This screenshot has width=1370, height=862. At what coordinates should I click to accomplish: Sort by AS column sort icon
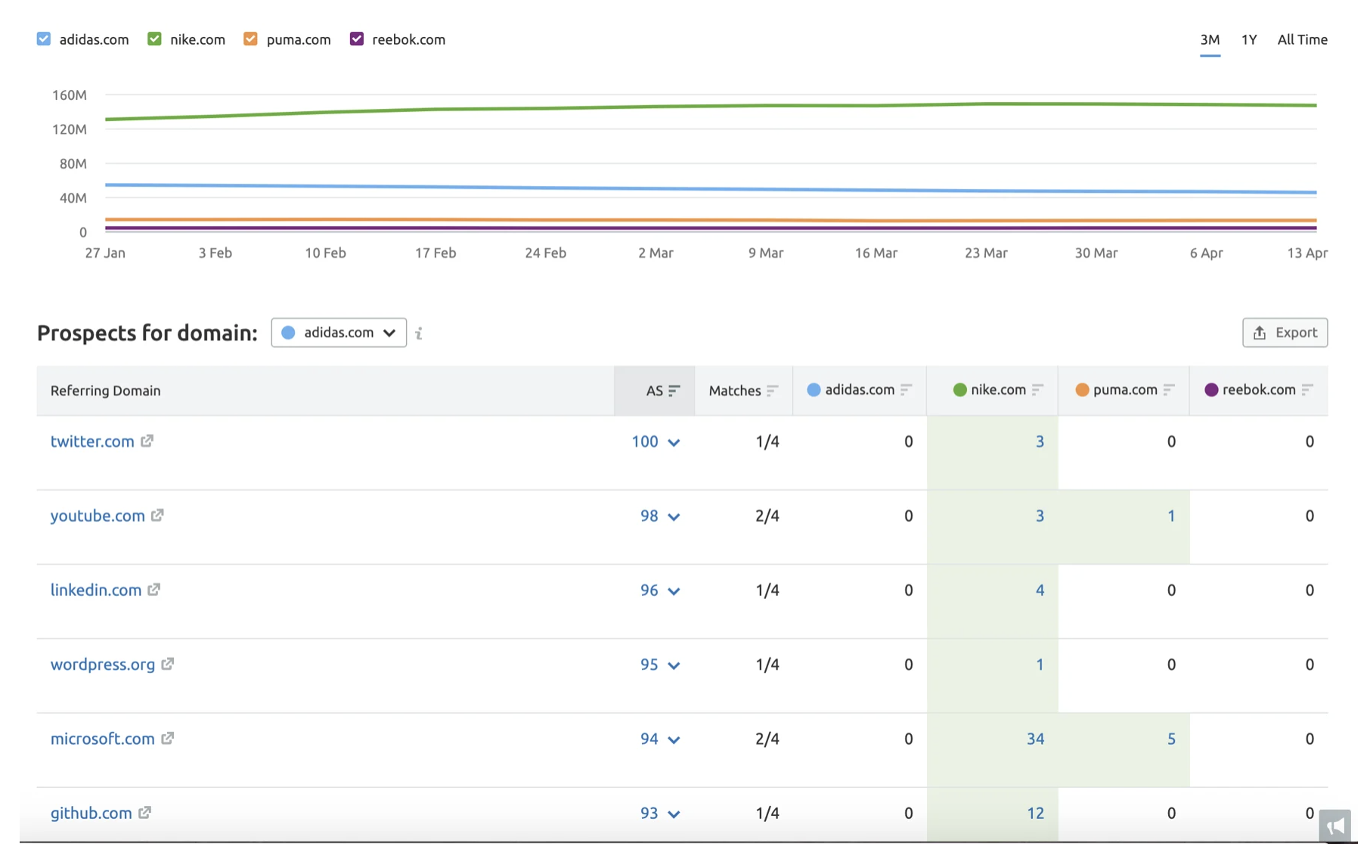(x=674, y=390)
